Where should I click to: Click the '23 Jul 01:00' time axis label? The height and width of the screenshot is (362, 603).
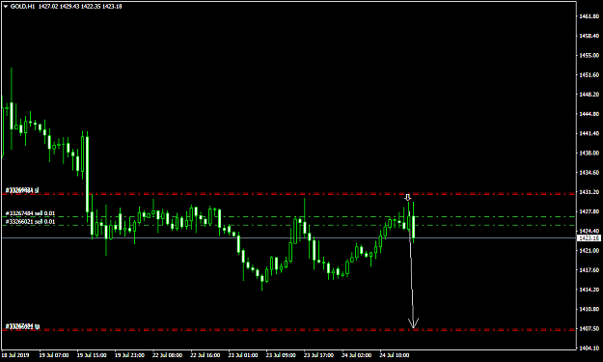[243, 355]
